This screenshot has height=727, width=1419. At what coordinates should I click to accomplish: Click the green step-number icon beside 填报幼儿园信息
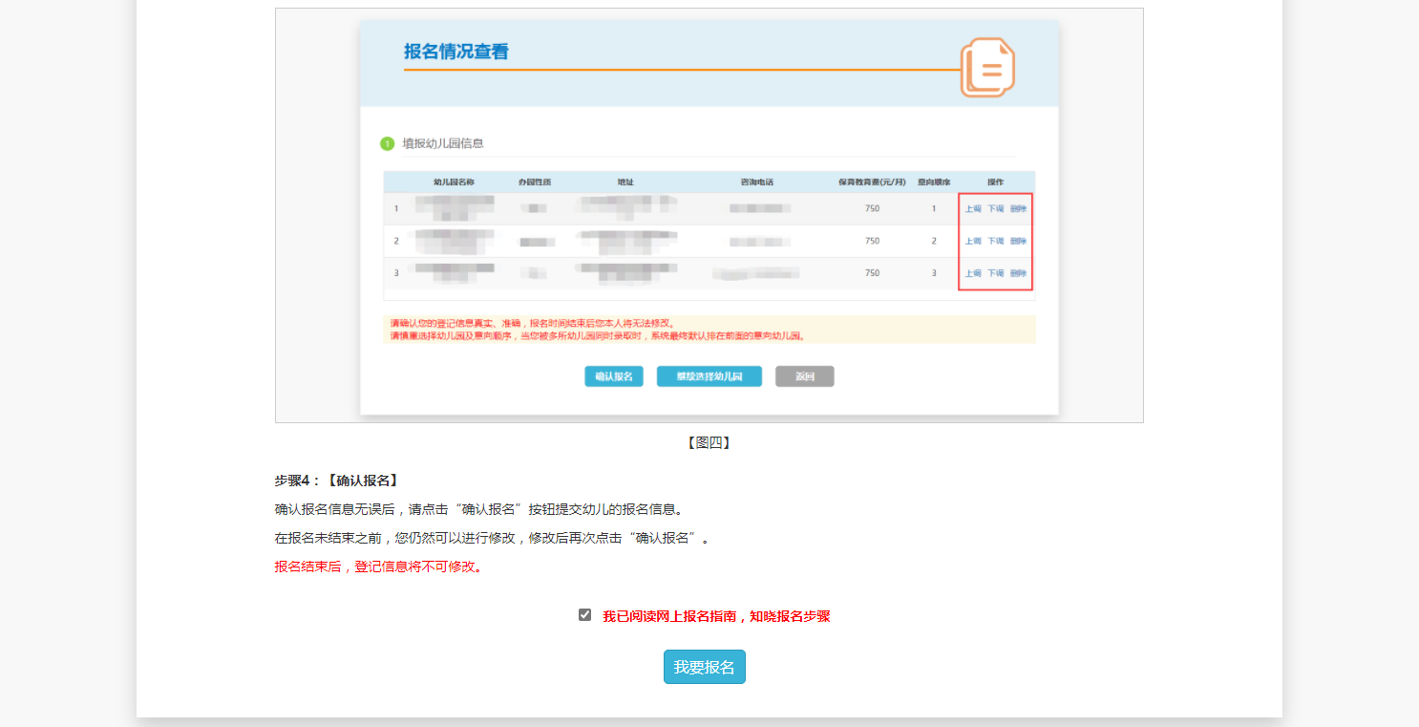387,143
